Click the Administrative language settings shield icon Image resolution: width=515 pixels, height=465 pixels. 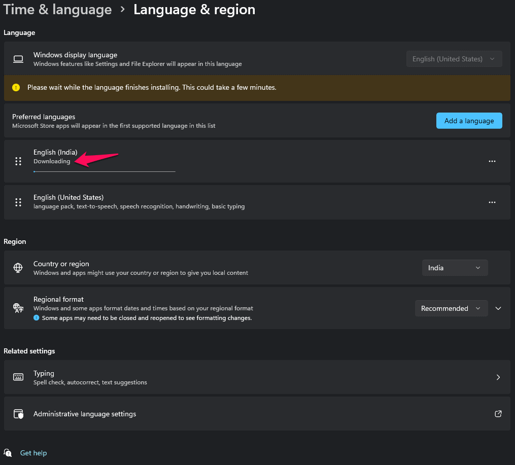tap(18, 414)
